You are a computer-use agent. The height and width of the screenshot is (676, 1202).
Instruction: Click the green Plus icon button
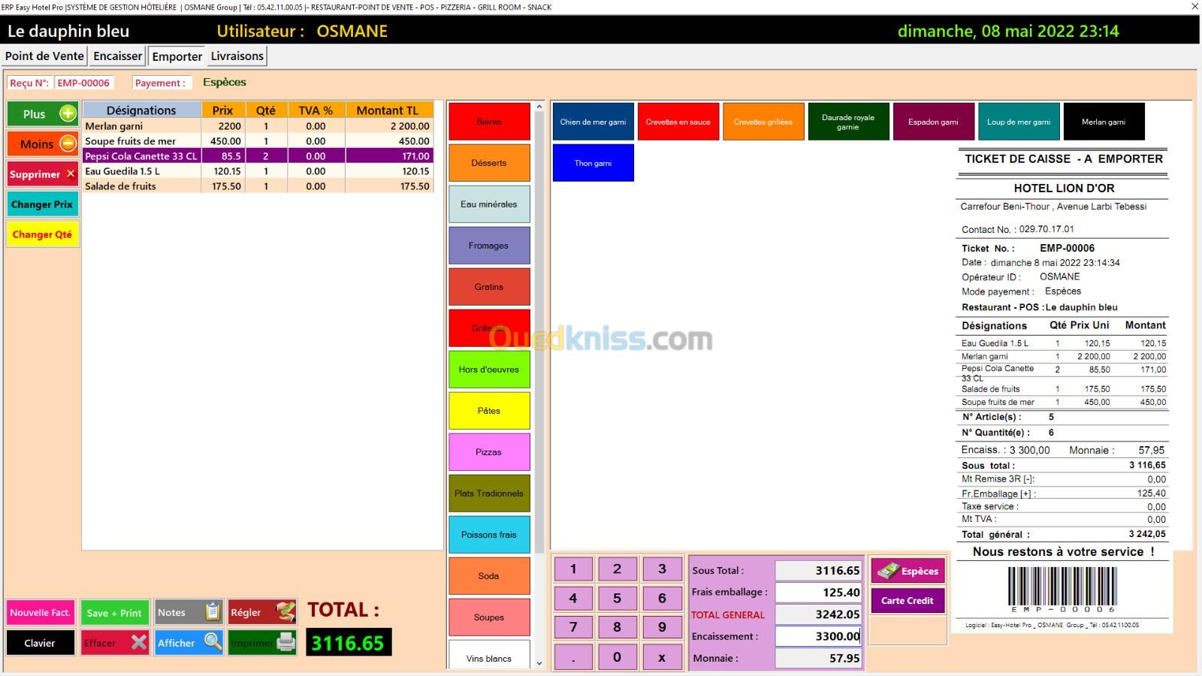pos(43,114)
